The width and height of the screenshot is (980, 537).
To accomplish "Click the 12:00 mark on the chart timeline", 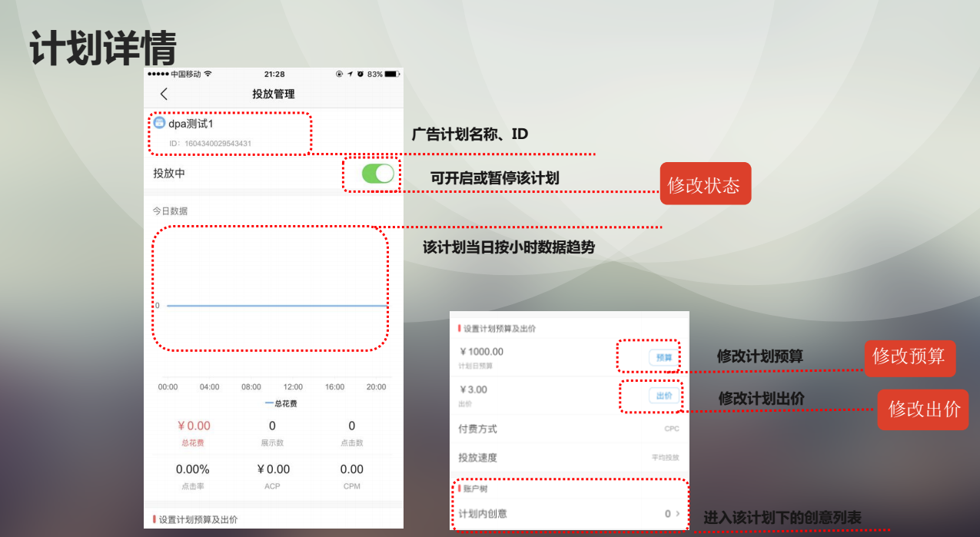I will [292, 387].
